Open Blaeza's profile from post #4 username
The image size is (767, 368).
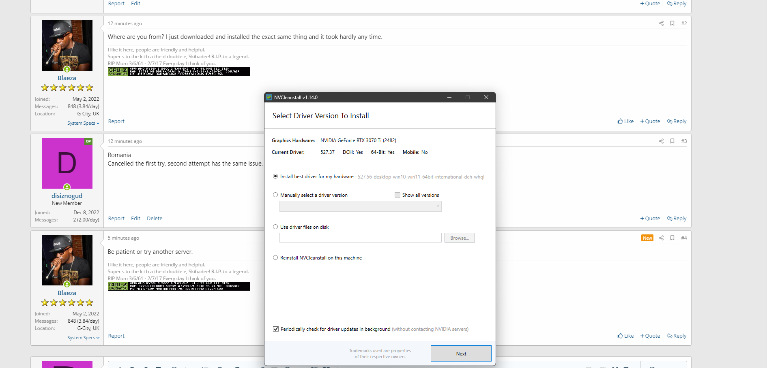coord(67,293)
